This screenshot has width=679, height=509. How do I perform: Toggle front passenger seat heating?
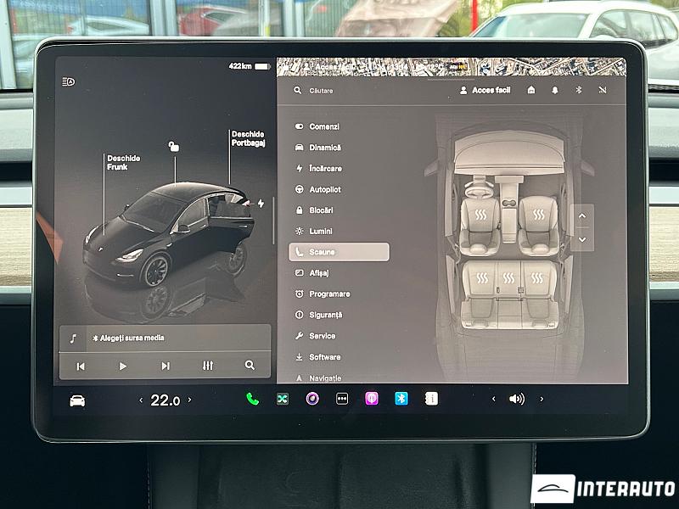click(538, 215)
